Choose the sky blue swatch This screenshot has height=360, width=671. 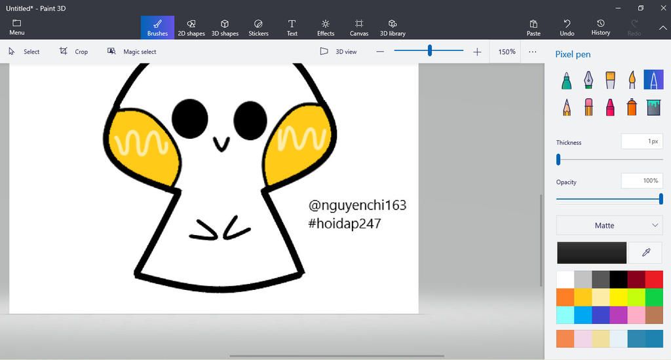[583, 315]
